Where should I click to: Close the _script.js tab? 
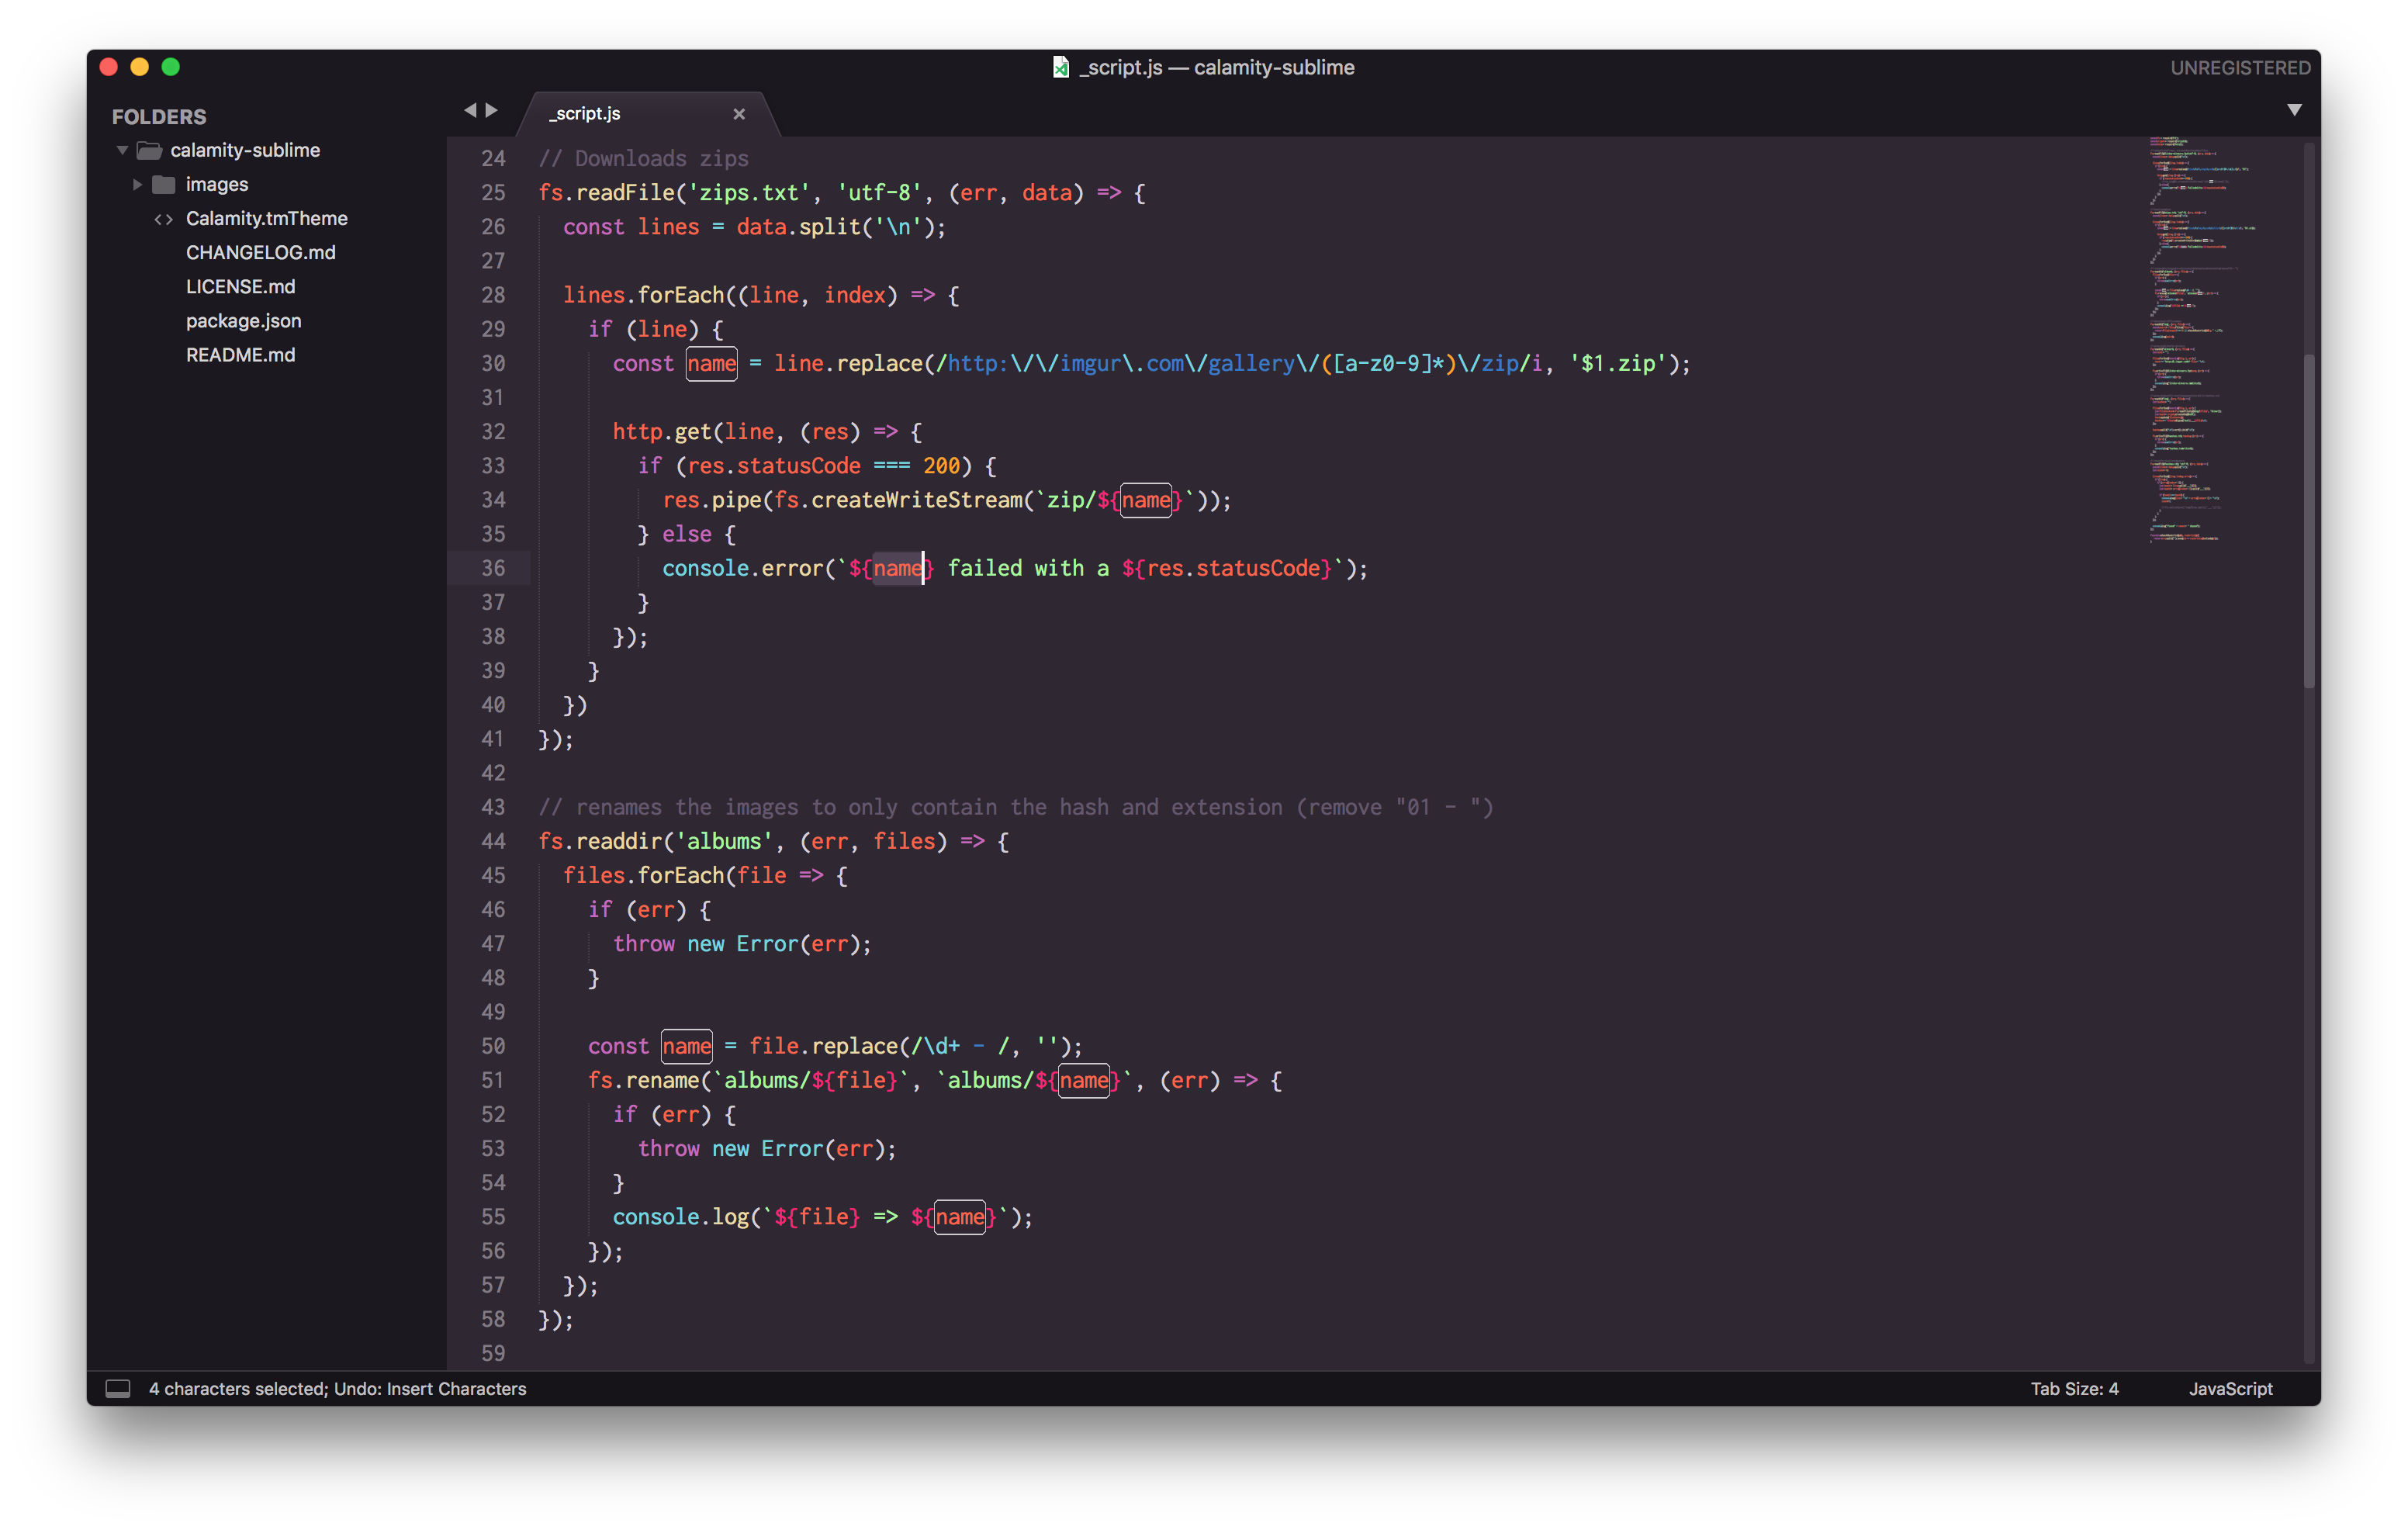(739, 114)
